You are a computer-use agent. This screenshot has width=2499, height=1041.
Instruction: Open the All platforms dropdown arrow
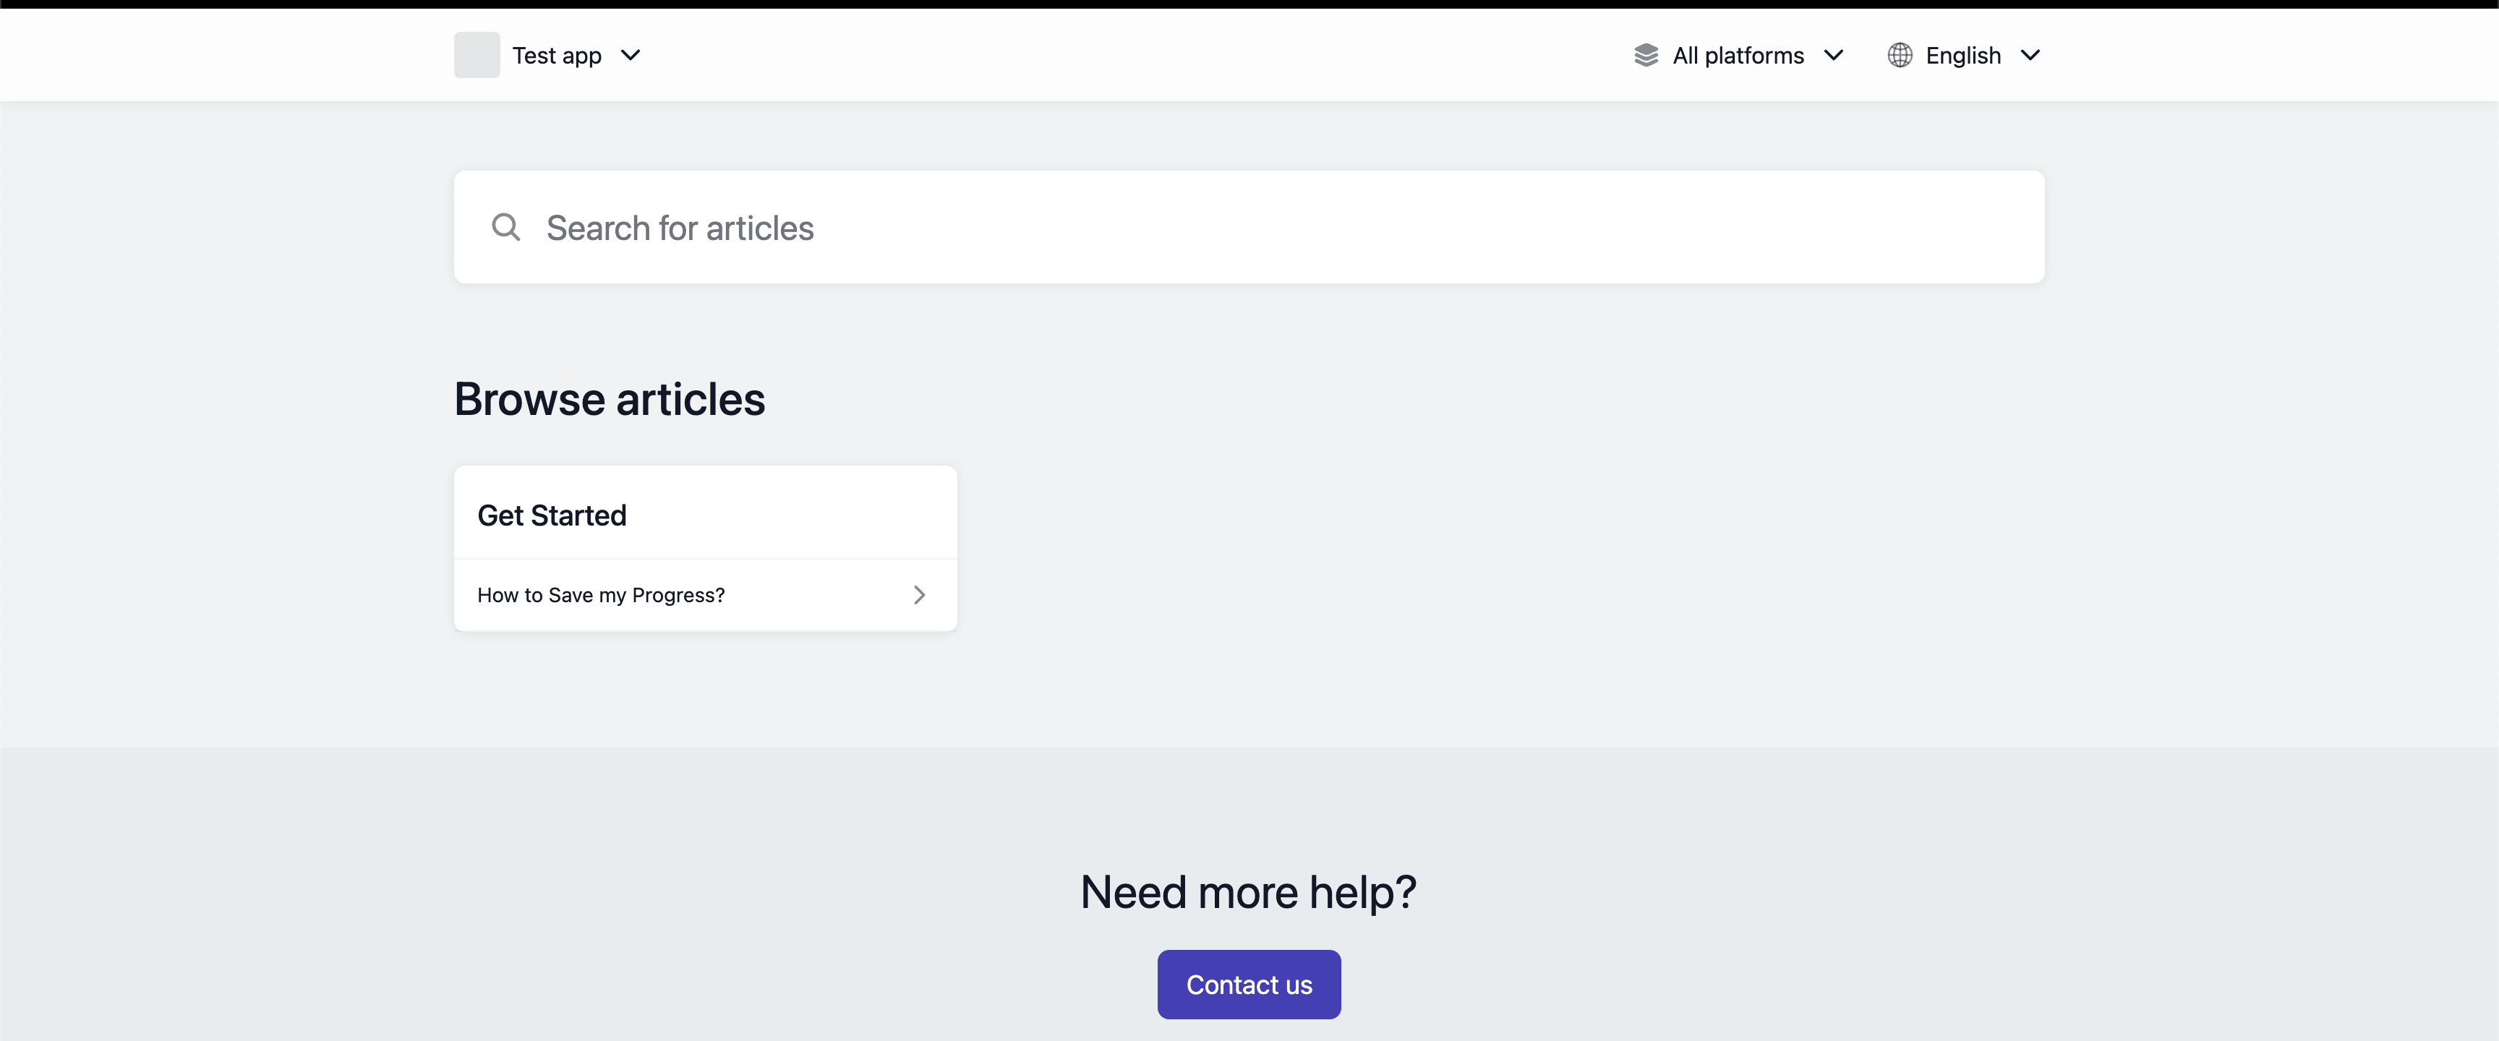[1834, 55]
